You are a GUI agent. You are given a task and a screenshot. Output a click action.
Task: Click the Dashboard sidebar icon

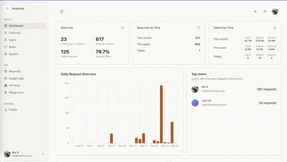[x=6, y=26]
